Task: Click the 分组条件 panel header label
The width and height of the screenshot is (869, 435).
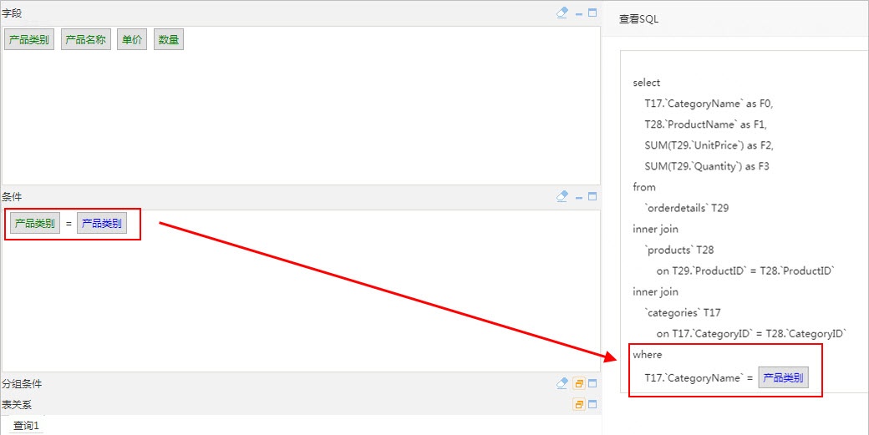Action: [x=22, y=384]
